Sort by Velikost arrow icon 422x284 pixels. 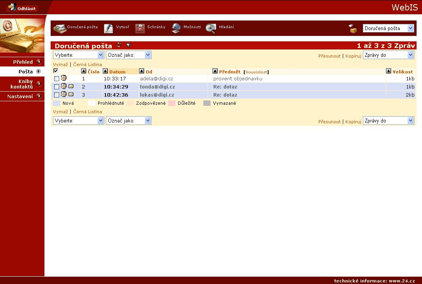[389, 71]
